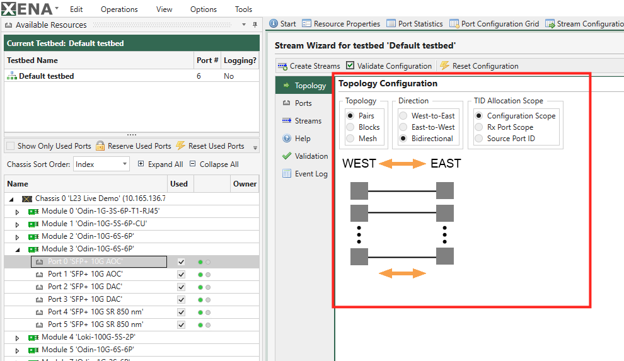Choose Rx Port Scope for TID allocation

(479, 127)
